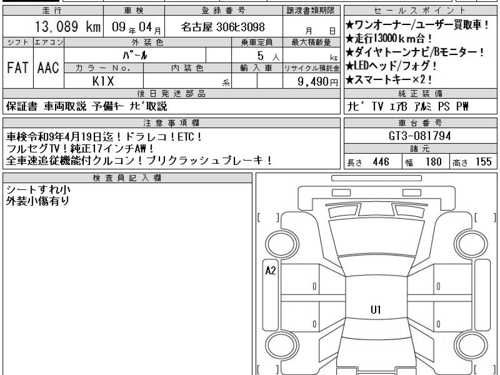This screenshot has height=375, width=500.
Task: Select the AAC air conditioner value
Action: click(48, 68)
